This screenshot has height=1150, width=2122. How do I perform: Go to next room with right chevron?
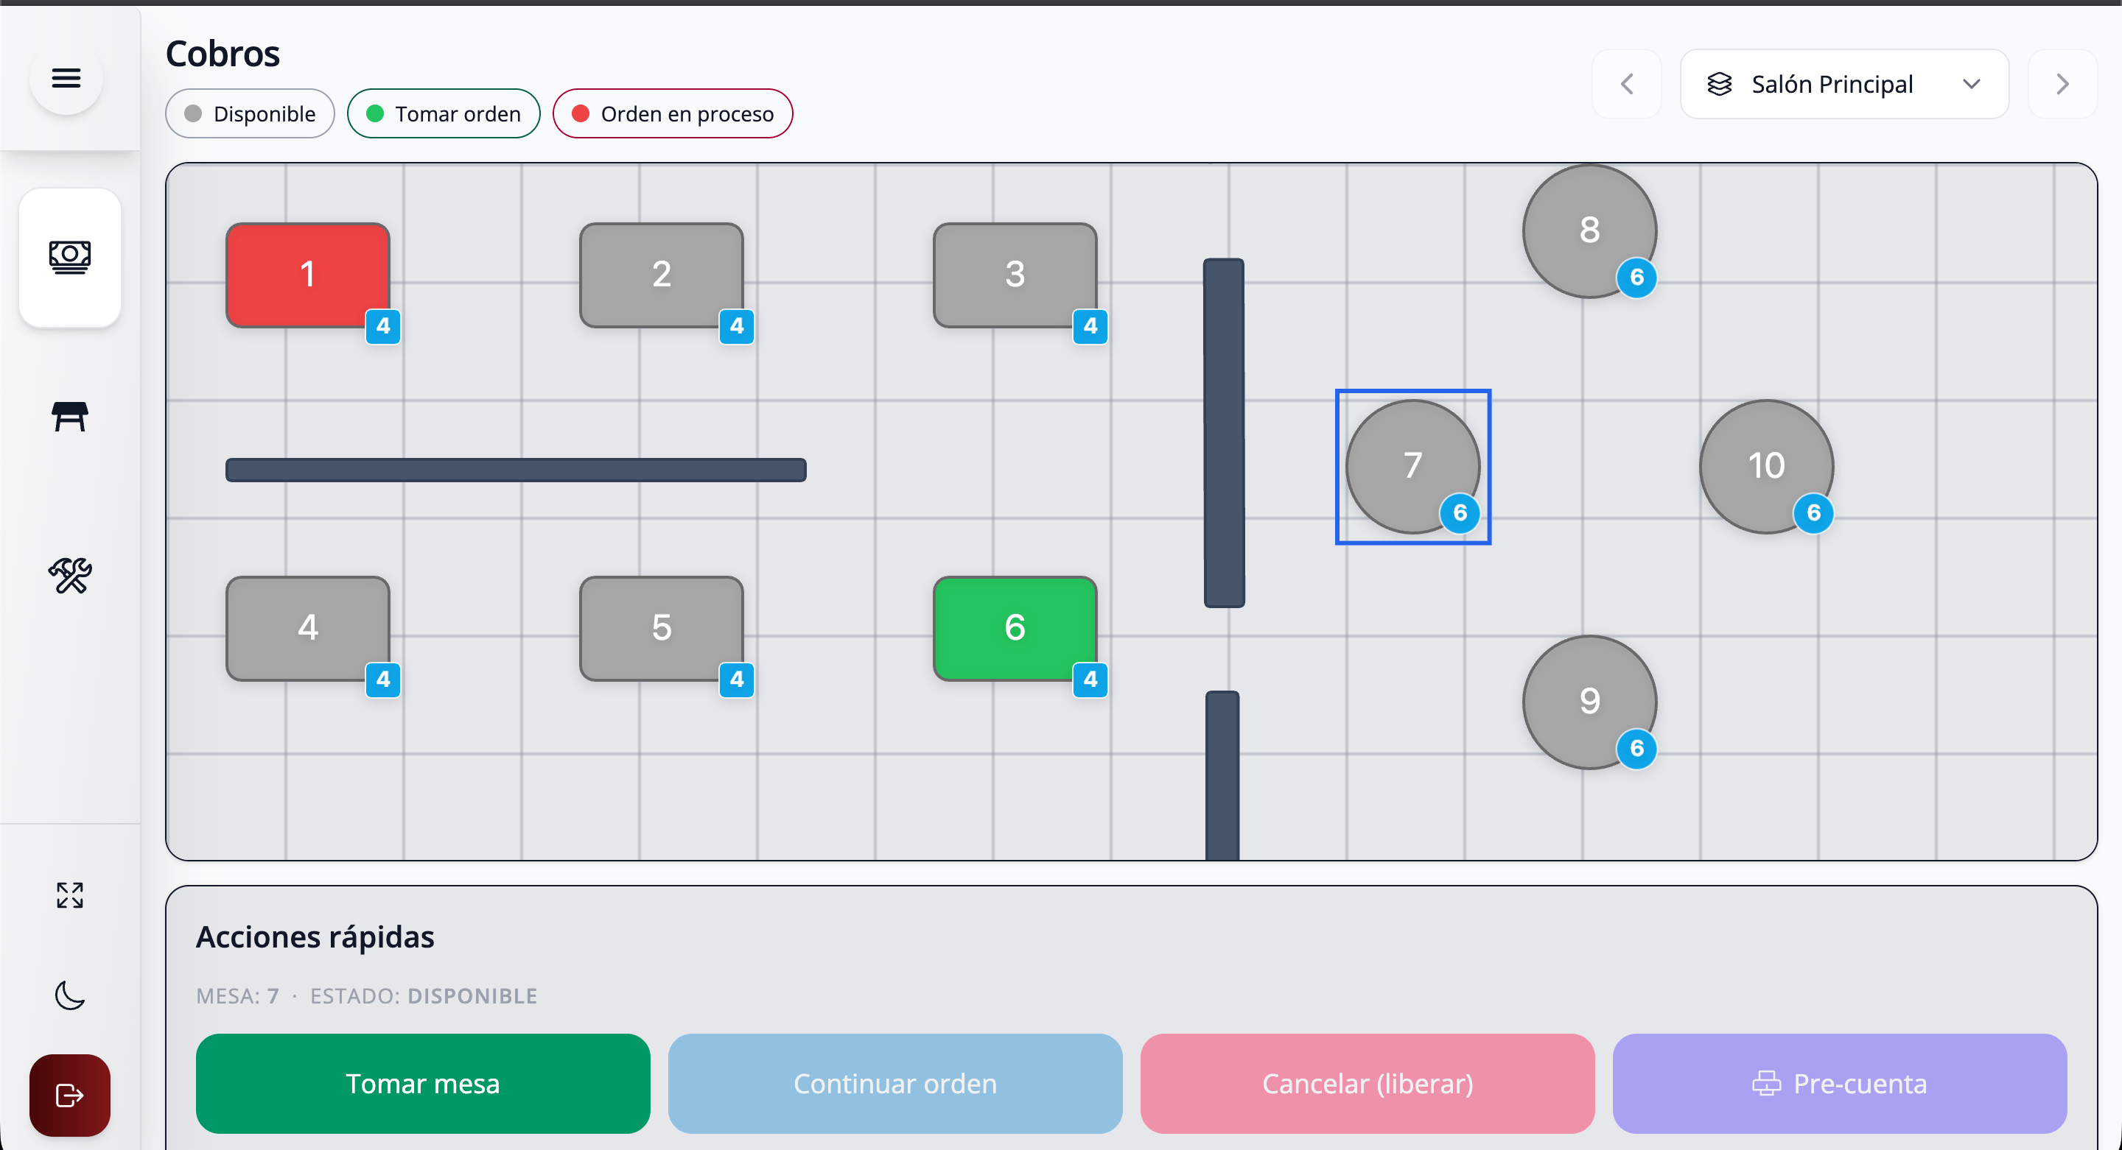[2062, 84]
